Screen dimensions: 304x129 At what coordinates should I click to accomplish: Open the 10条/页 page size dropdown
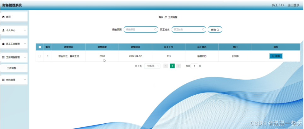[152, 66]
